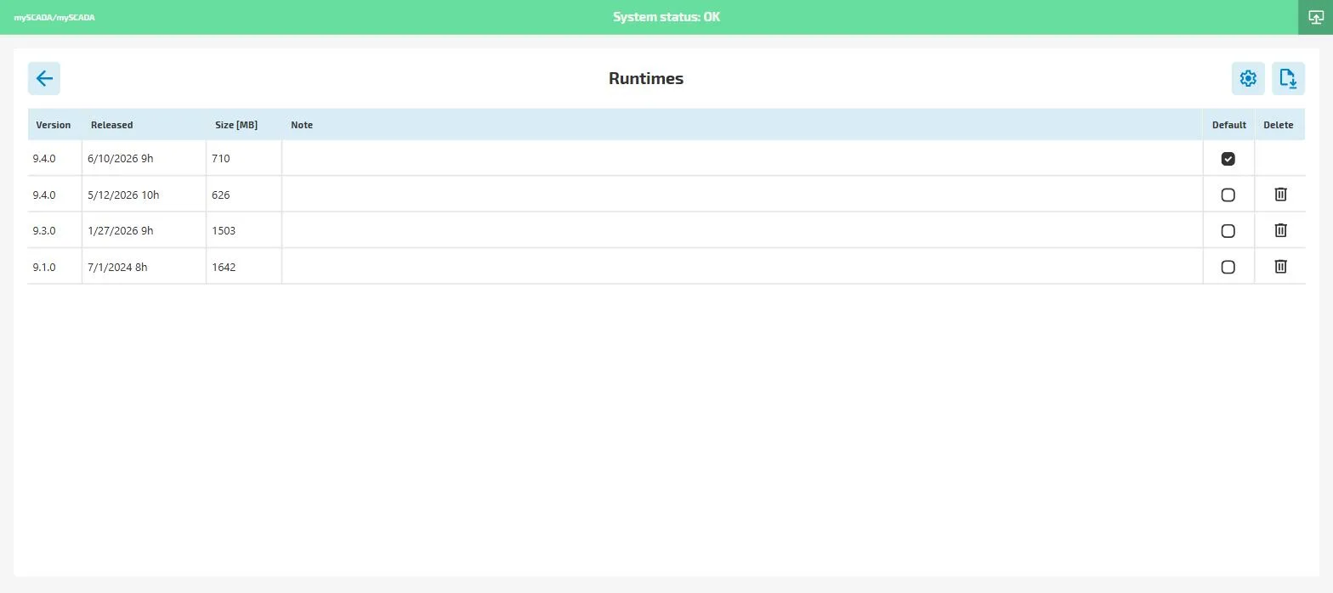Select release date 6/10/2026 9h
Image resolution: width=1333 pixels, height=593 pixels.
pos(121,159)
